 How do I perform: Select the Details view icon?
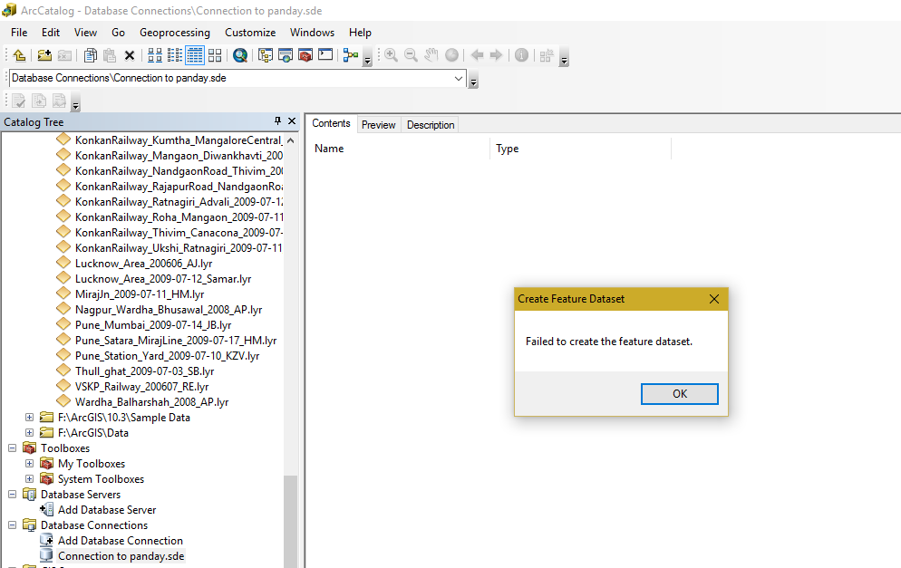195,55
